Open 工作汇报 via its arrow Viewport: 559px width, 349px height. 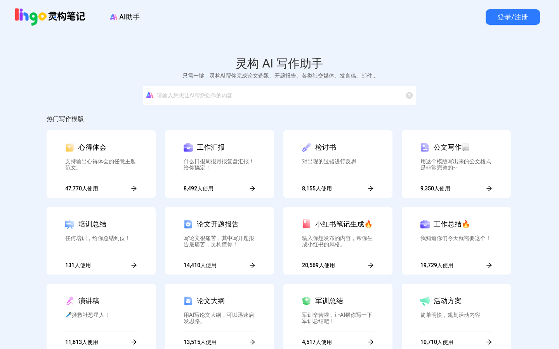click(252, 188)
